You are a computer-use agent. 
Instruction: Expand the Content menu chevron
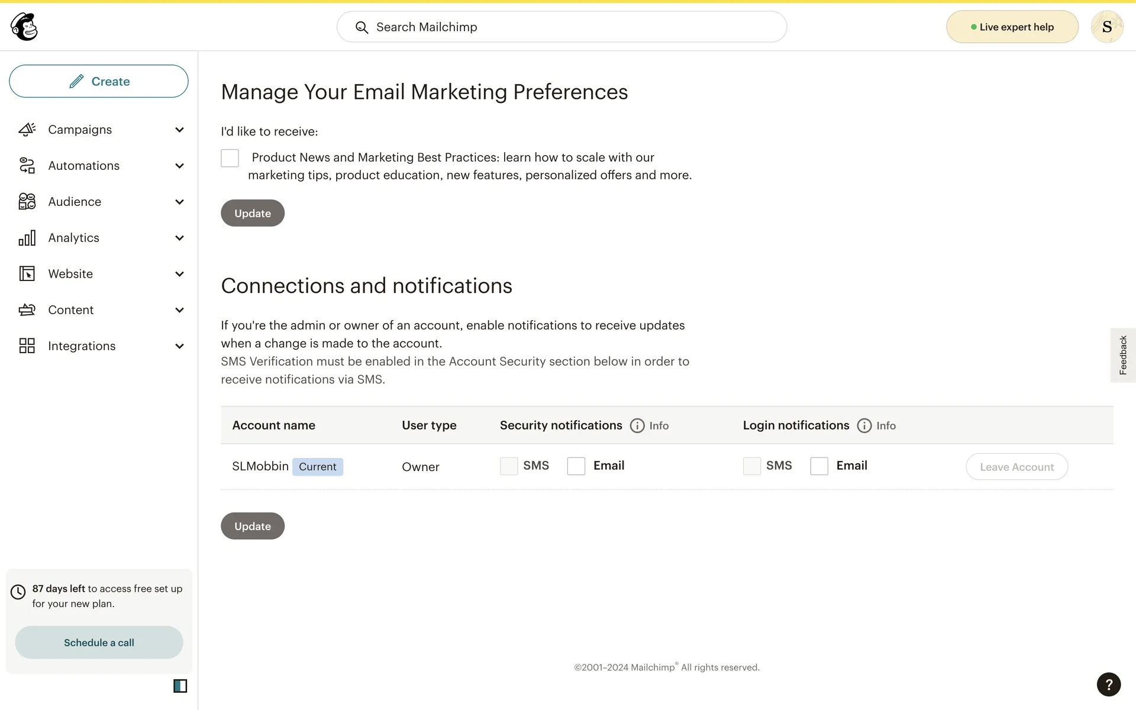click(179, 310)
